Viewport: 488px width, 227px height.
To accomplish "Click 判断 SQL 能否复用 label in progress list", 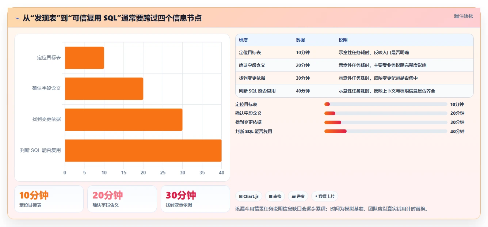I will click(253, 131).
